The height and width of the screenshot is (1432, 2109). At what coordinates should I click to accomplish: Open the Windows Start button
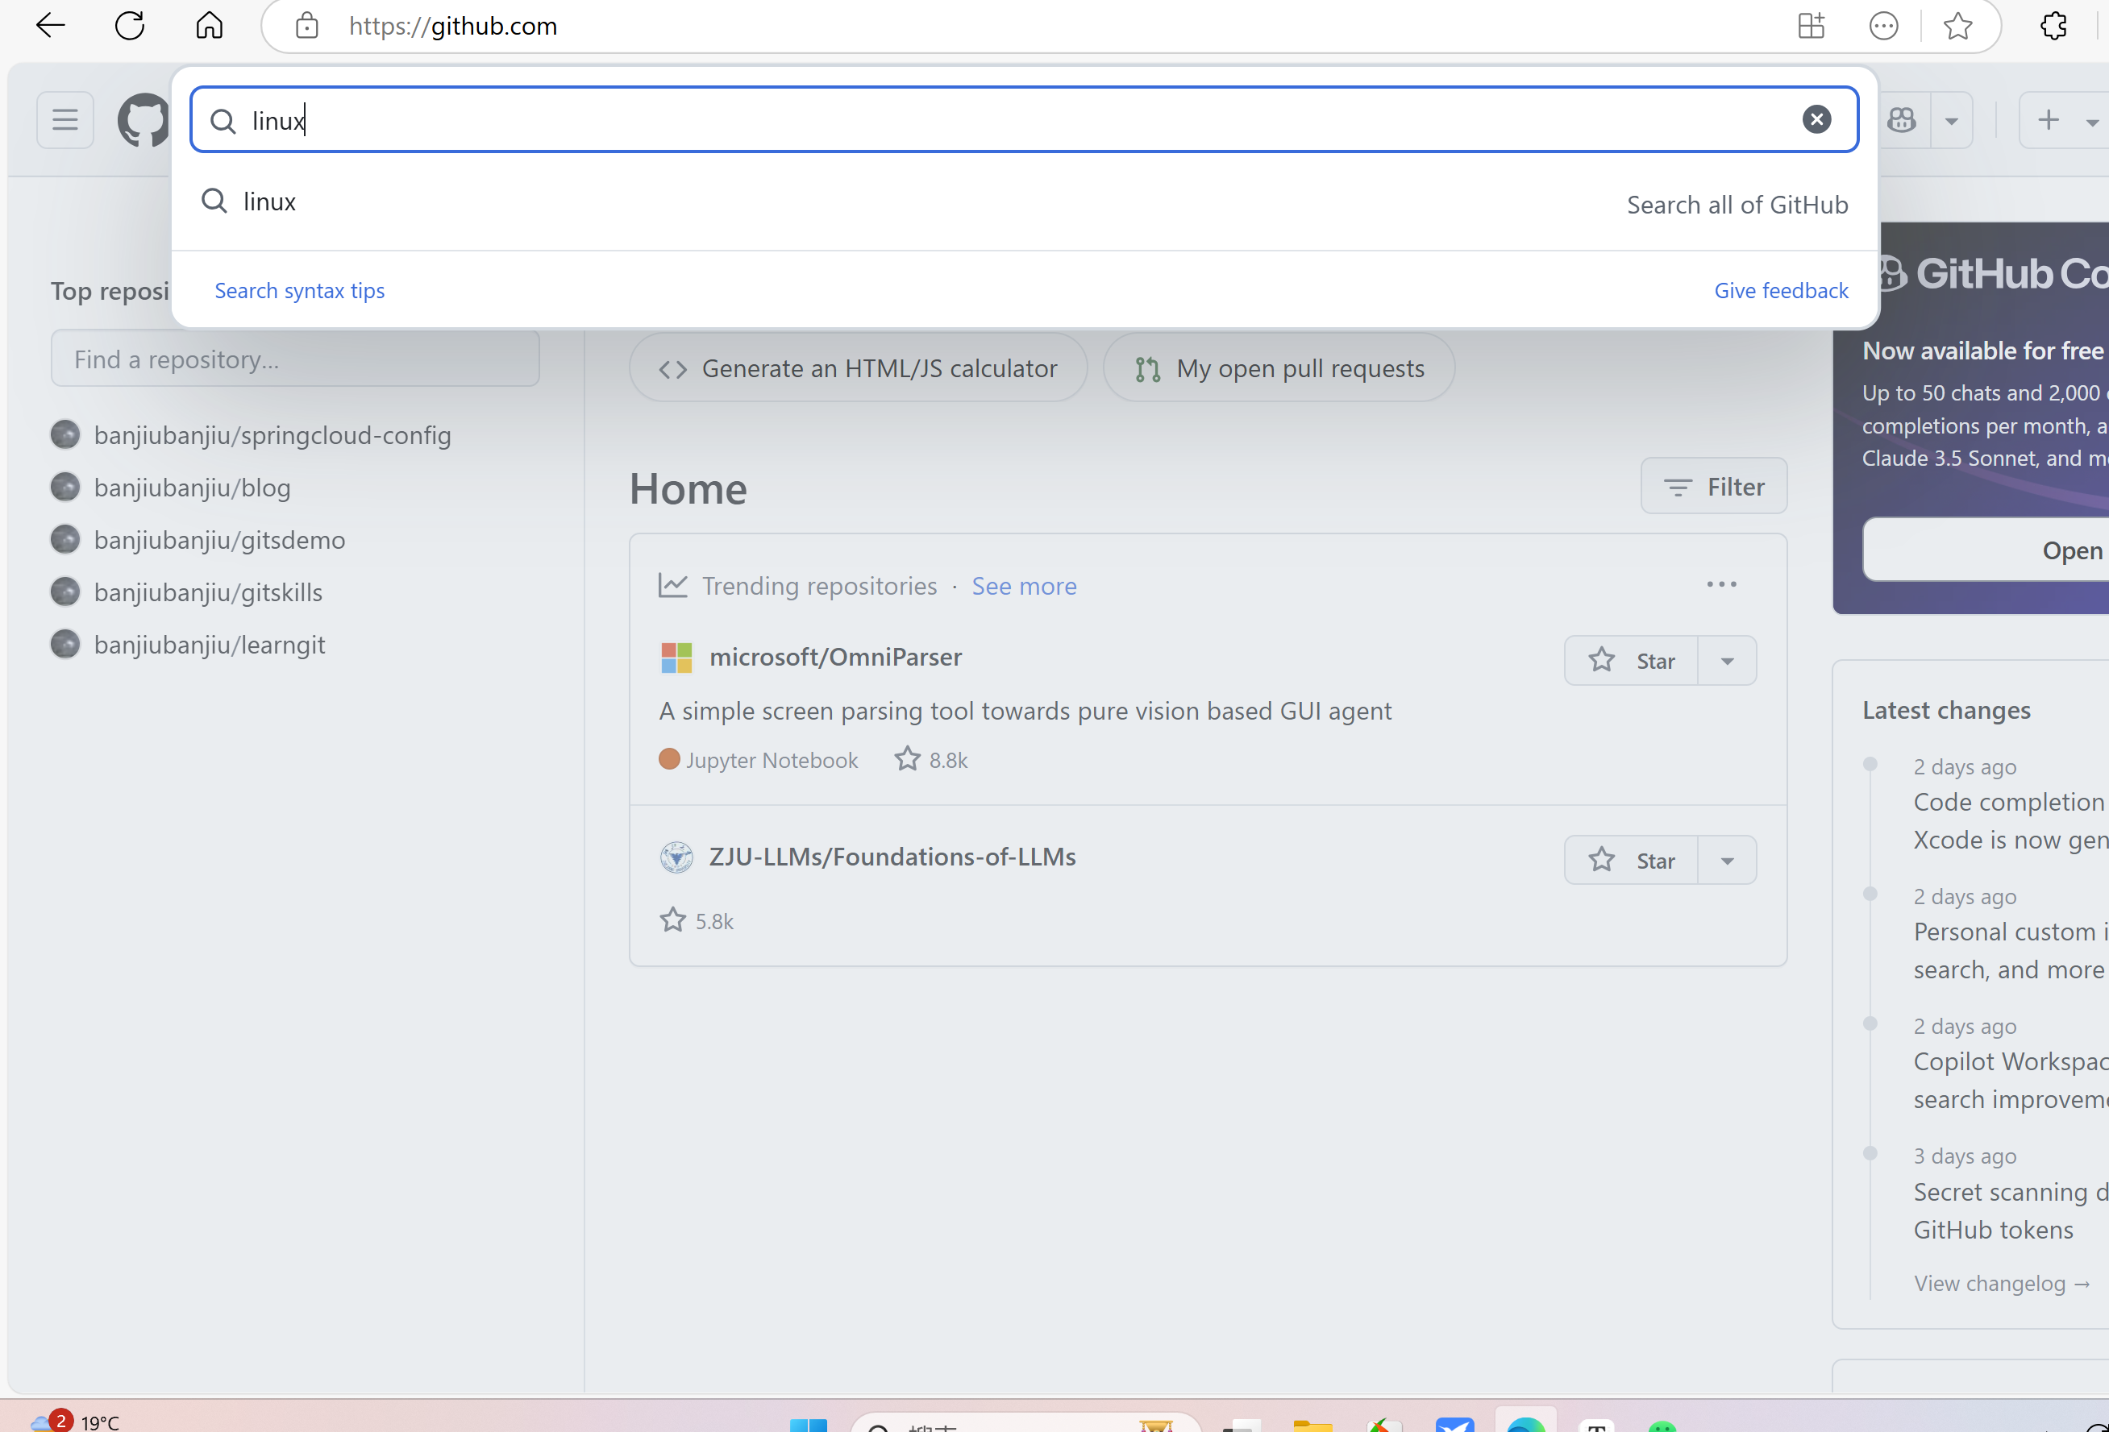click(x=808, y=1424)
